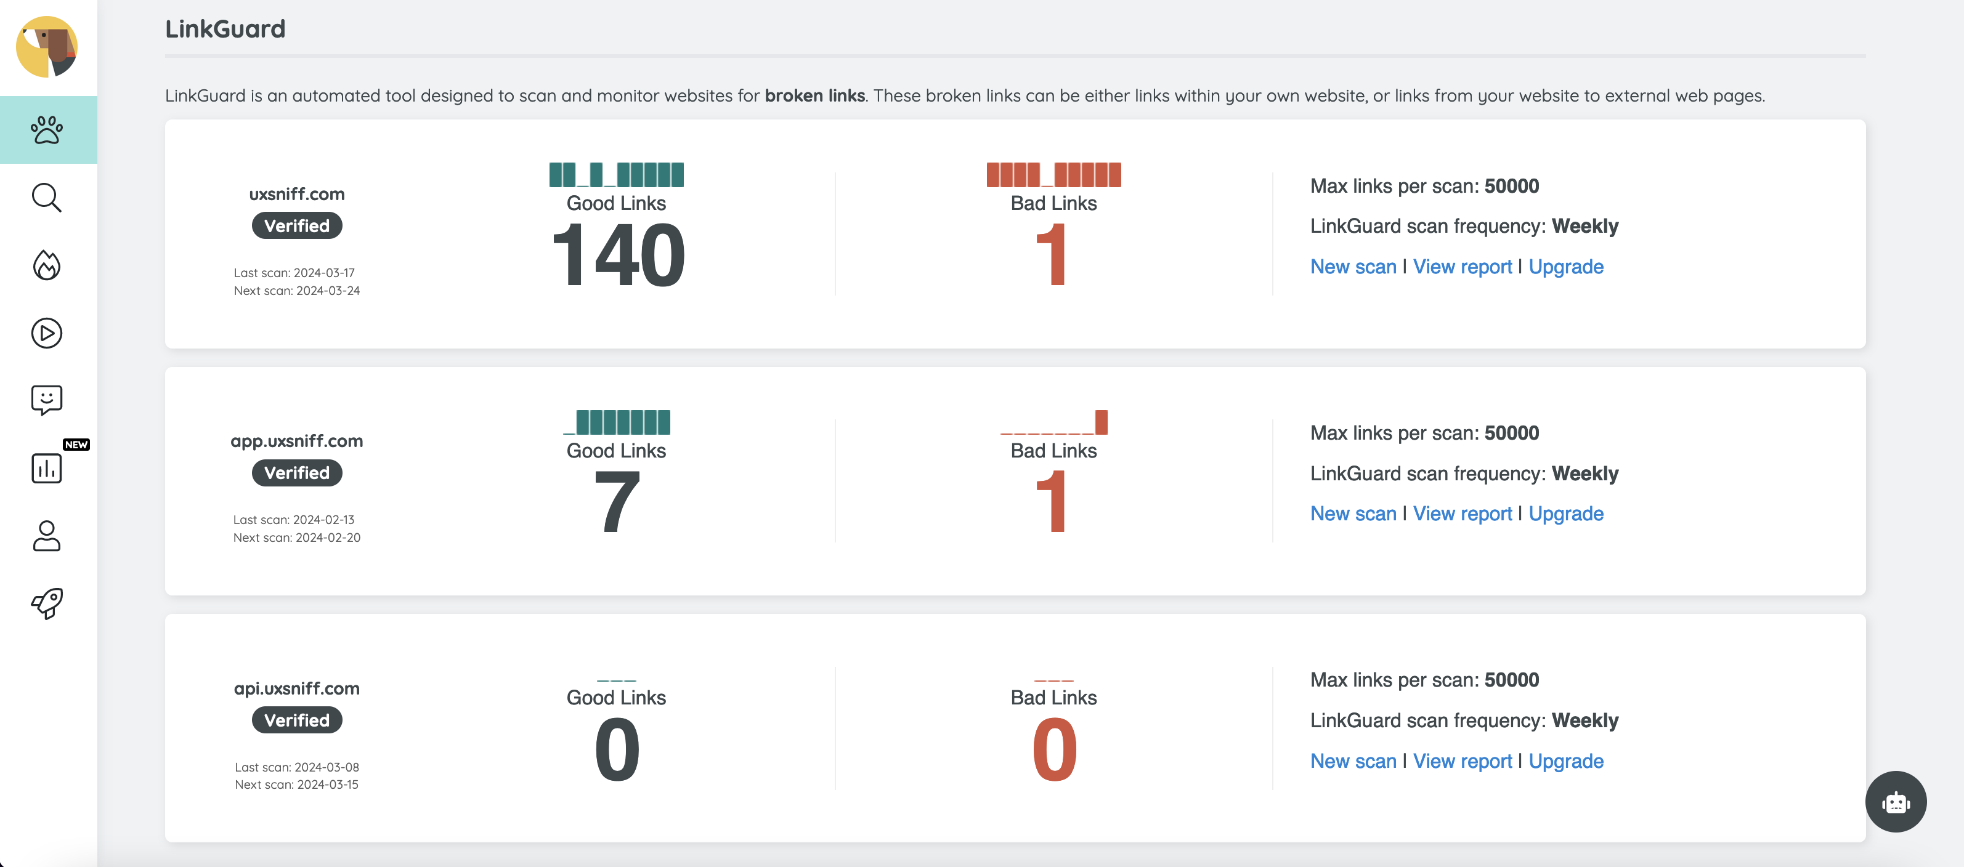The height and width of the screenshot is (867, 1964).
Task: View report for api.uxsniff.com
Action: [x=1463, y=761]
